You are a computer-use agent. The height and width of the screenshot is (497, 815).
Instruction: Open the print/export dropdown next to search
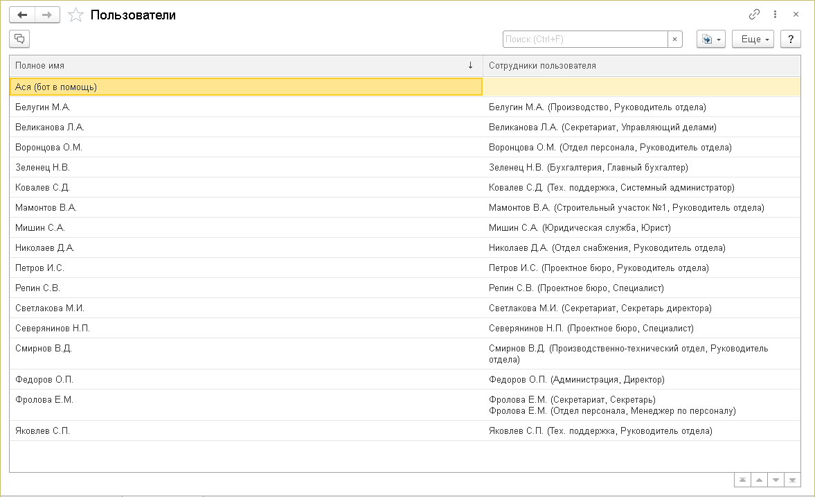coord(710,40)
